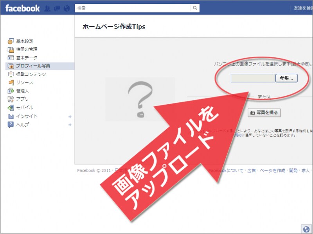Click ヘルプ question icon in sidebar
313x234 pixels.
click(11, 125)
